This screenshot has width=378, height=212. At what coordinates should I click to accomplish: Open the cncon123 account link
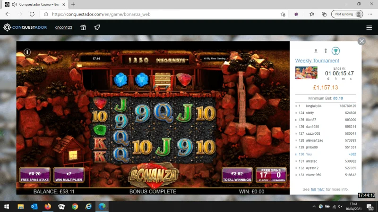64,27
